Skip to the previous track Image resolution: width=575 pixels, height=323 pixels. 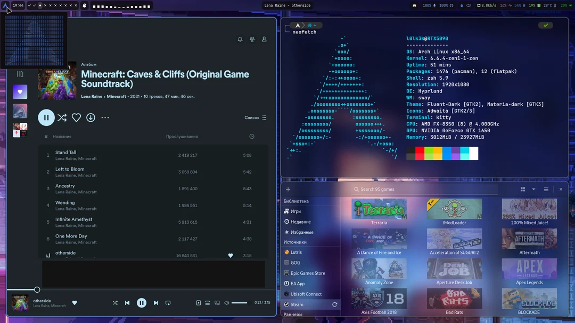pos(127,303)
